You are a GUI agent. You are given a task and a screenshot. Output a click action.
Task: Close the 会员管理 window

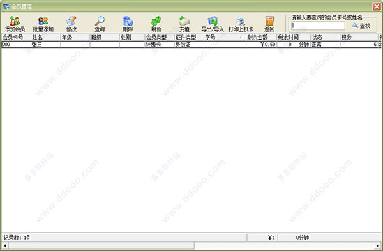pyautogui.click(x=377, y=6)
